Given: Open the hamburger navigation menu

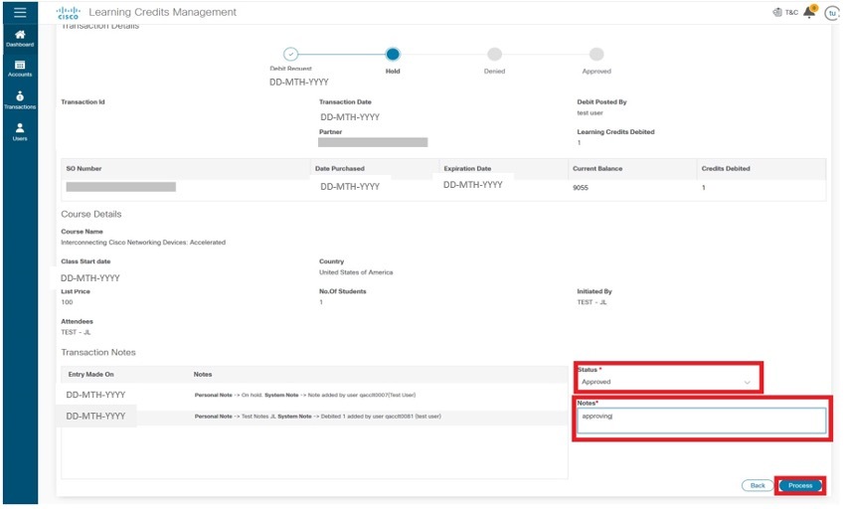Looking at the screenshot, I should (x=20, y=12).
